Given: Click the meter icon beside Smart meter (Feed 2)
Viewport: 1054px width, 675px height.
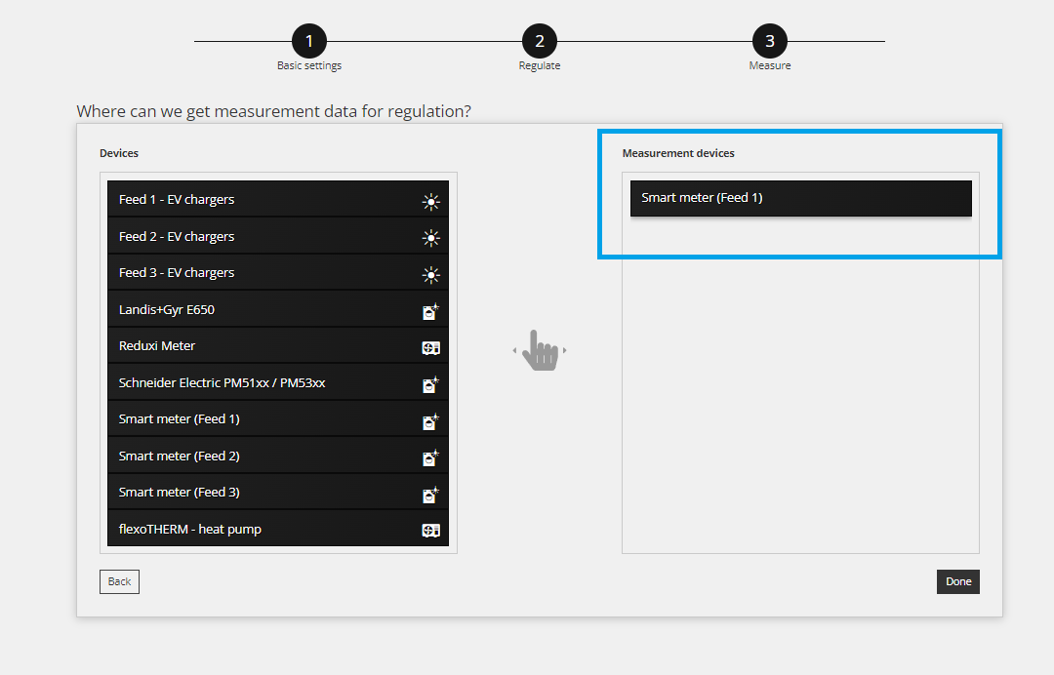Looking at the screenshot, I should 430,457.
